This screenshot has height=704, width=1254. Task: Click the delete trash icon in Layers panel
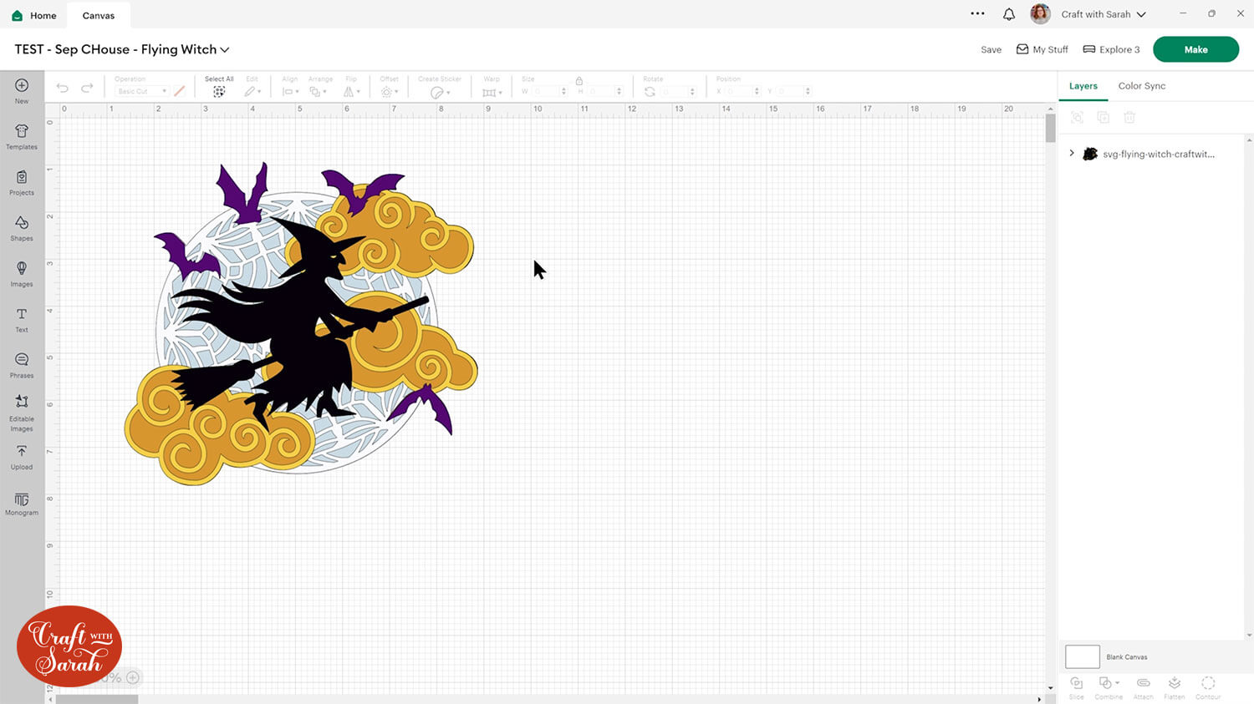(x=1129, y=118)
